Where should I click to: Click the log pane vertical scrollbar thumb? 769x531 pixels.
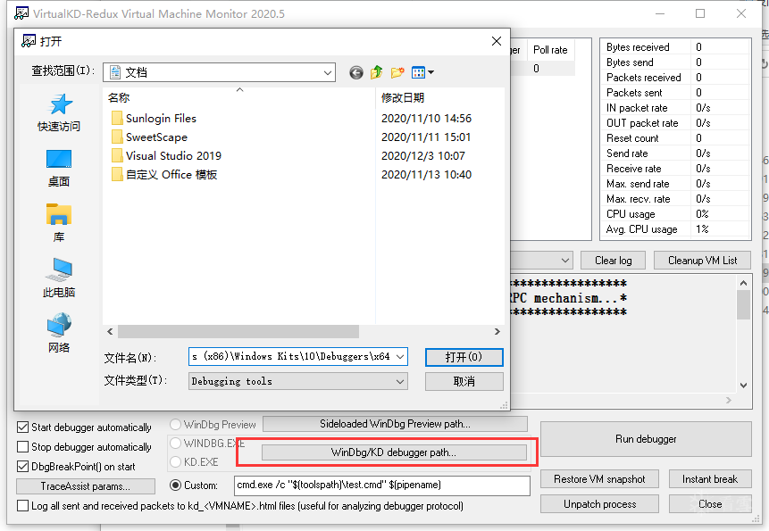[743, 304]
